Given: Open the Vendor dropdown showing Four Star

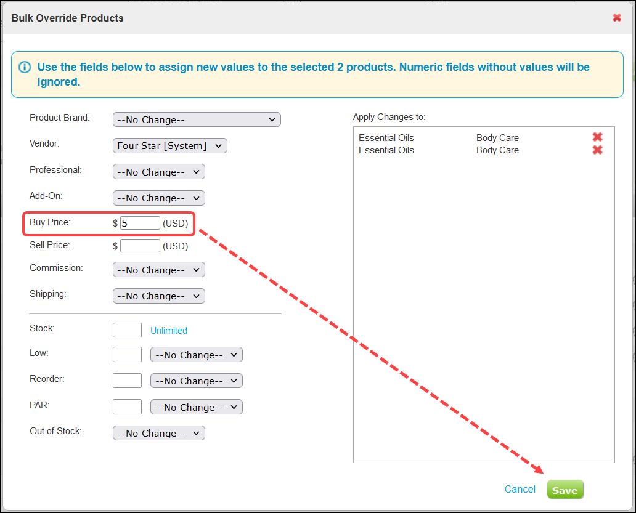Looking at the screenshot, I should (170, 146).
